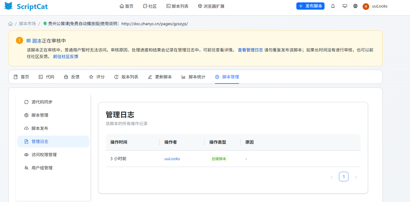Screen dimensions: 410x202
Task: Click the 3 小时前 time cell
Action: click(118, 159)
